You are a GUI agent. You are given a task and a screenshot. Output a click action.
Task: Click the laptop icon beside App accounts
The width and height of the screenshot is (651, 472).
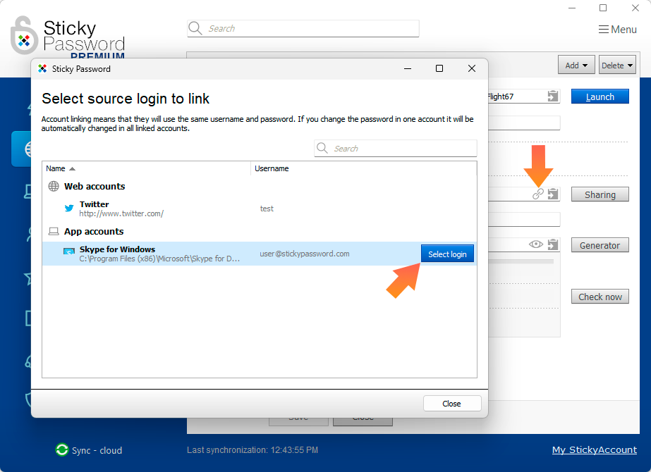point(54,231)
